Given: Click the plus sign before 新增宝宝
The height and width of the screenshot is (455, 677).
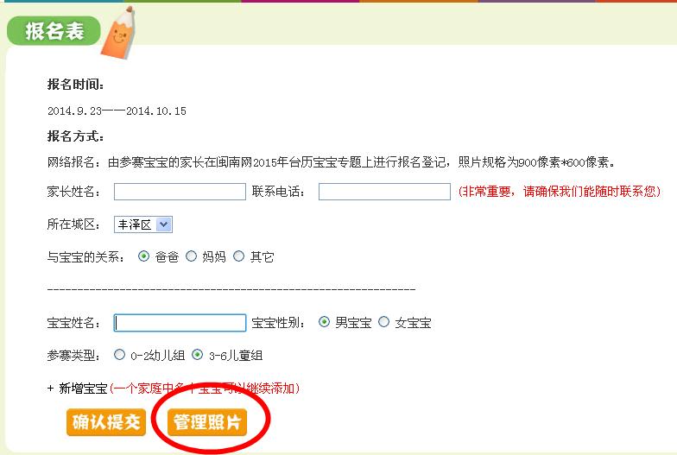Looking at the screenshot, I should pos(50,389).
